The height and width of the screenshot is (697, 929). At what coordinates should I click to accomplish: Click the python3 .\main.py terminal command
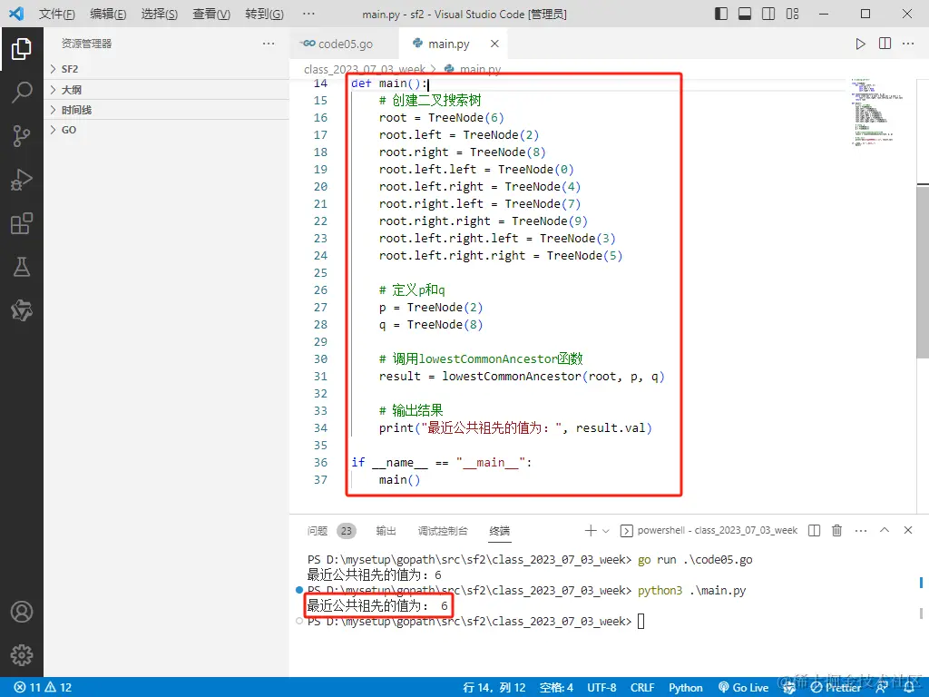[x=691, y=590]
